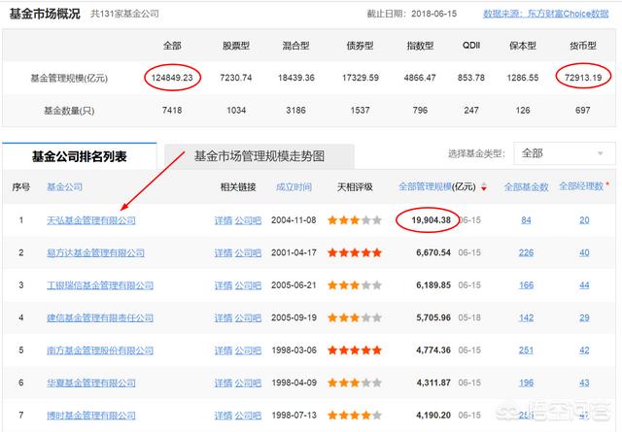Switch to 基金市场管理规模走势图 tab
Viewport: 622px width, 432px height.
click(x=259, y=156)
